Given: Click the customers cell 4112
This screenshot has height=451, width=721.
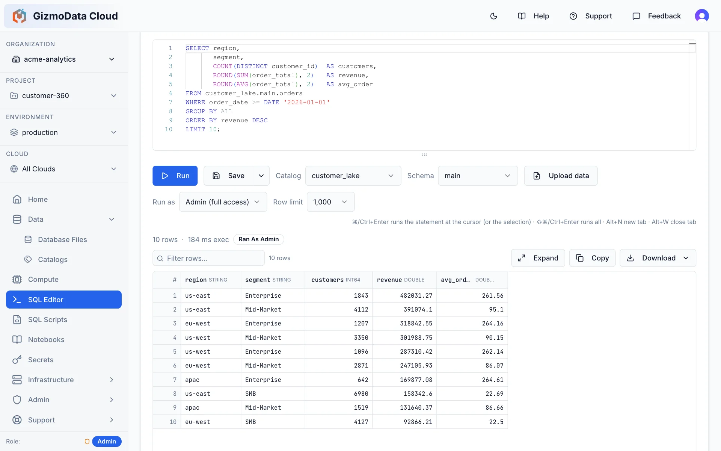Looking at the screenshot, I should 339,310.
